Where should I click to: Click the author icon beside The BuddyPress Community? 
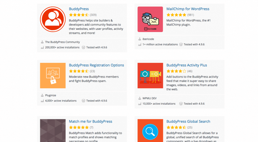click(42, 42)
